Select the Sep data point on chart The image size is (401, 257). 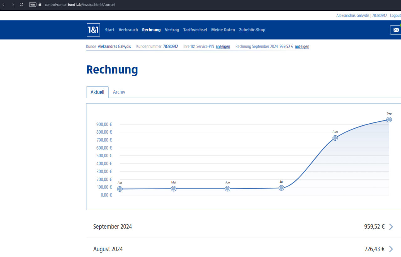pos(389,120)
